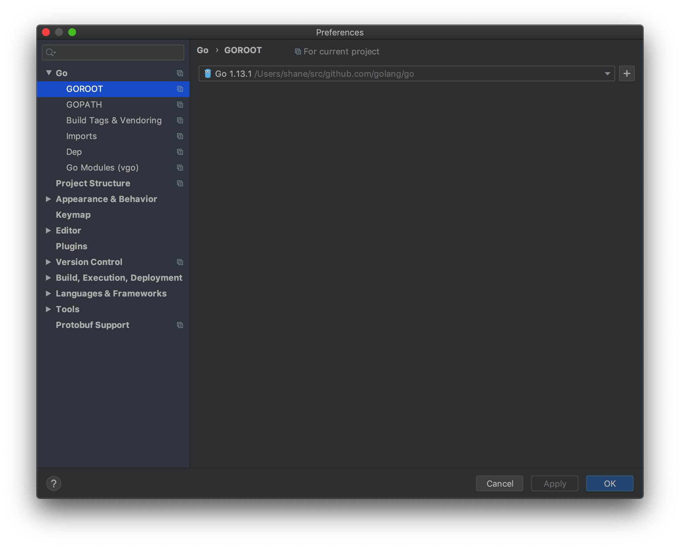Click the project-level icon beside Version Control

tap(180, 262)
